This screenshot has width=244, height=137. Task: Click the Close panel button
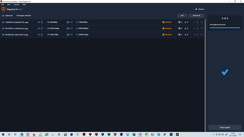(225, 128)
